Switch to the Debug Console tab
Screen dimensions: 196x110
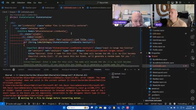(34, 70)
